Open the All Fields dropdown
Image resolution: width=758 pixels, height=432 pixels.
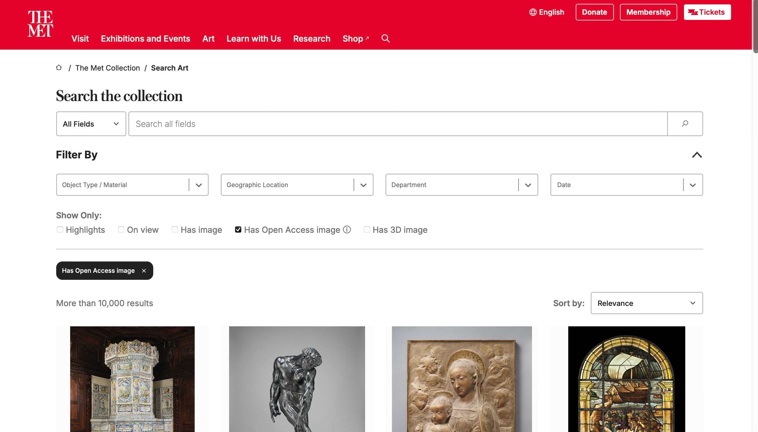[91, 124]
